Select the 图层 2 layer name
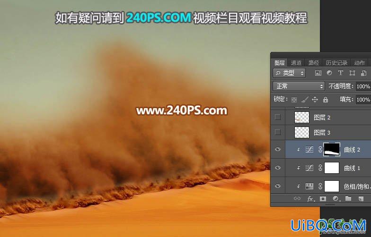The height and width of the screenshot is (237, 371). (322, 117)
